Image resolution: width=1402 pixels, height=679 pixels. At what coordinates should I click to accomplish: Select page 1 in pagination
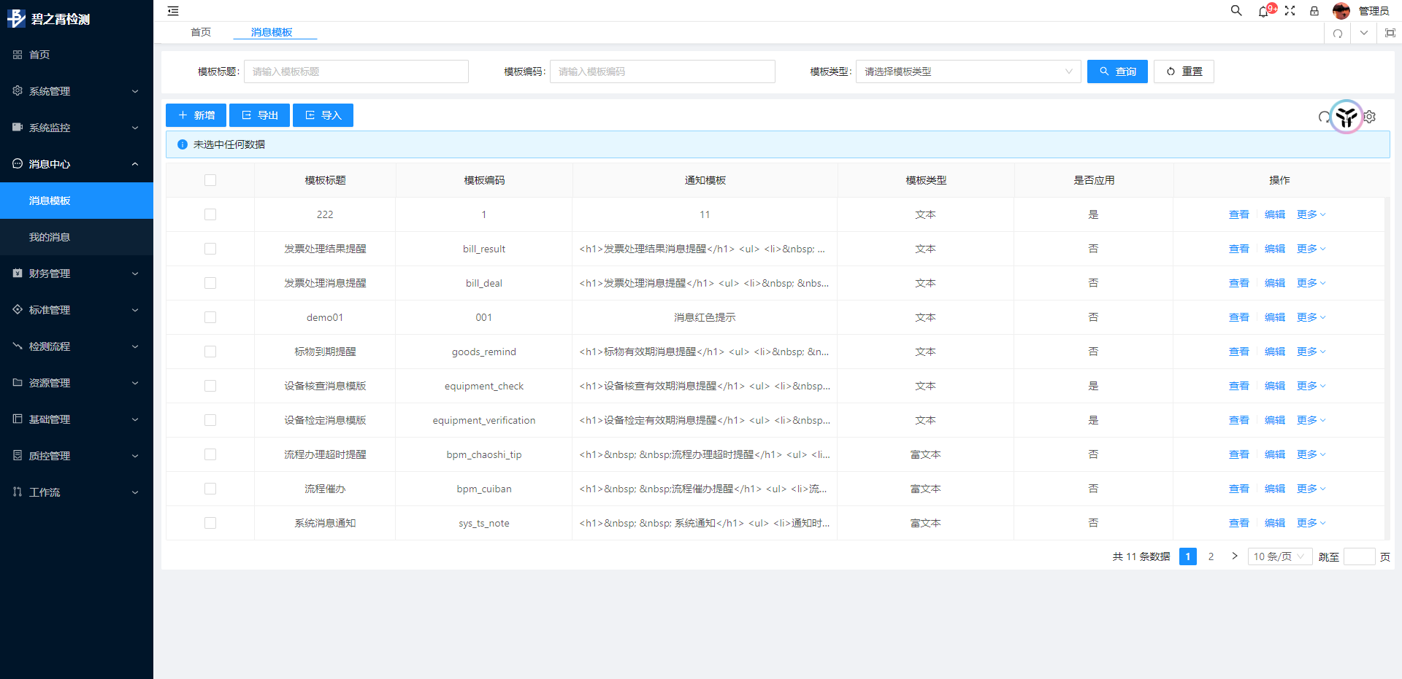(x=1188, y=556)
